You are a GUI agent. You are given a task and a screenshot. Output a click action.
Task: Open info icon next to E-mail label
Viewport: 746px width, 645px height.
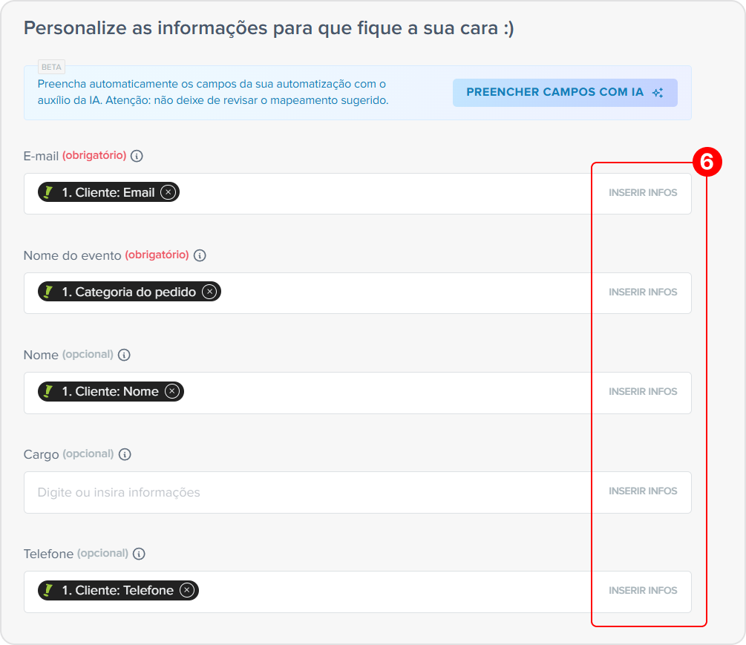click(x=137, y=156)
